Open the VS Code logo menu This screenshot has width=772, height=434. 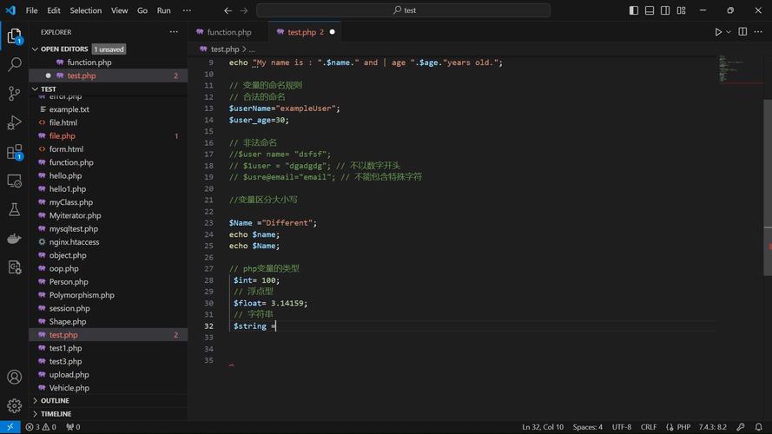coord(10,10)
